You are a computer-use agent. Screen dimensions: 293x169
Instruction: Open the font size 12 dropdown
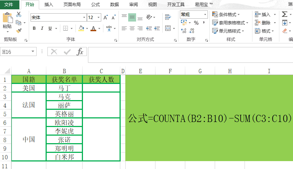point(98,18)
